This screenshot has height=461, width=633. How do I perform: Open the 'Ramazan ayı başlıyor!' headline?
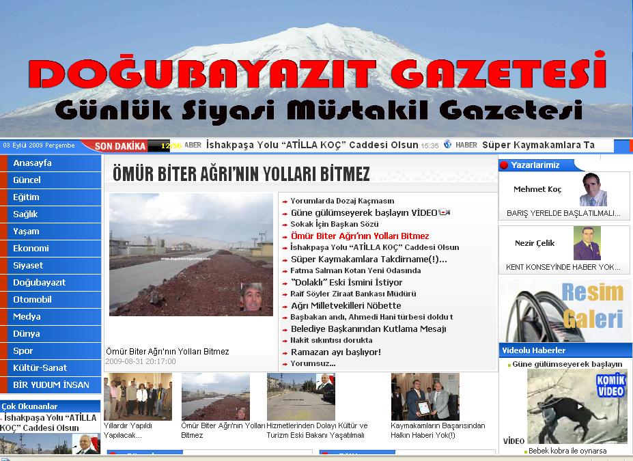point(335,352)
